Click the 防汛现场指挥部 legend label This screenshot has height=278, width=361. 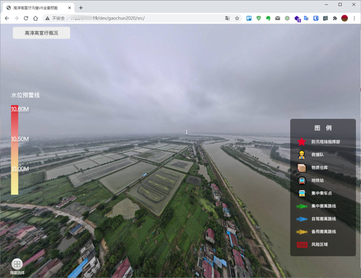click(326, 142)
